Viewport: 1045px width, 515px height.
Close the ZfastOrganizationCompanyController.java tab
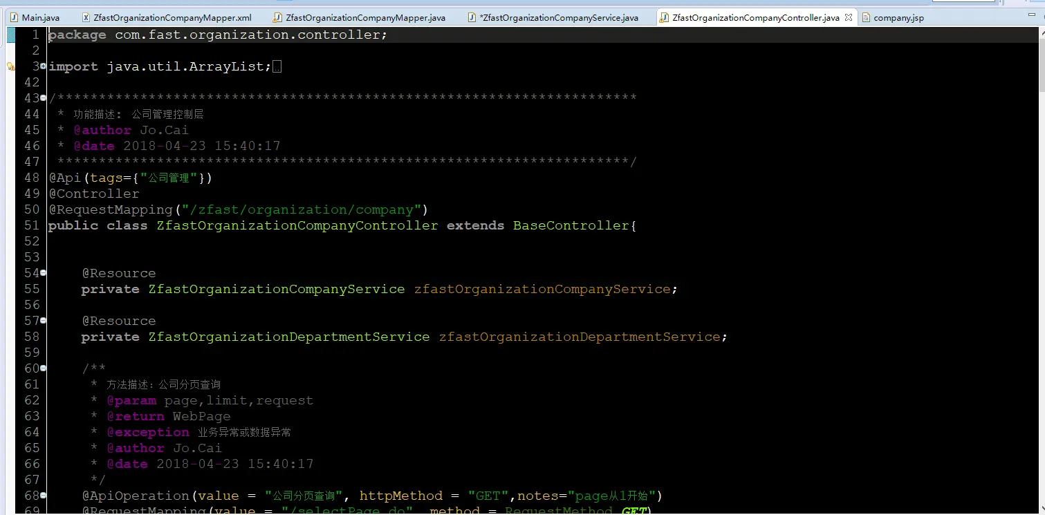tap(849, 18)
